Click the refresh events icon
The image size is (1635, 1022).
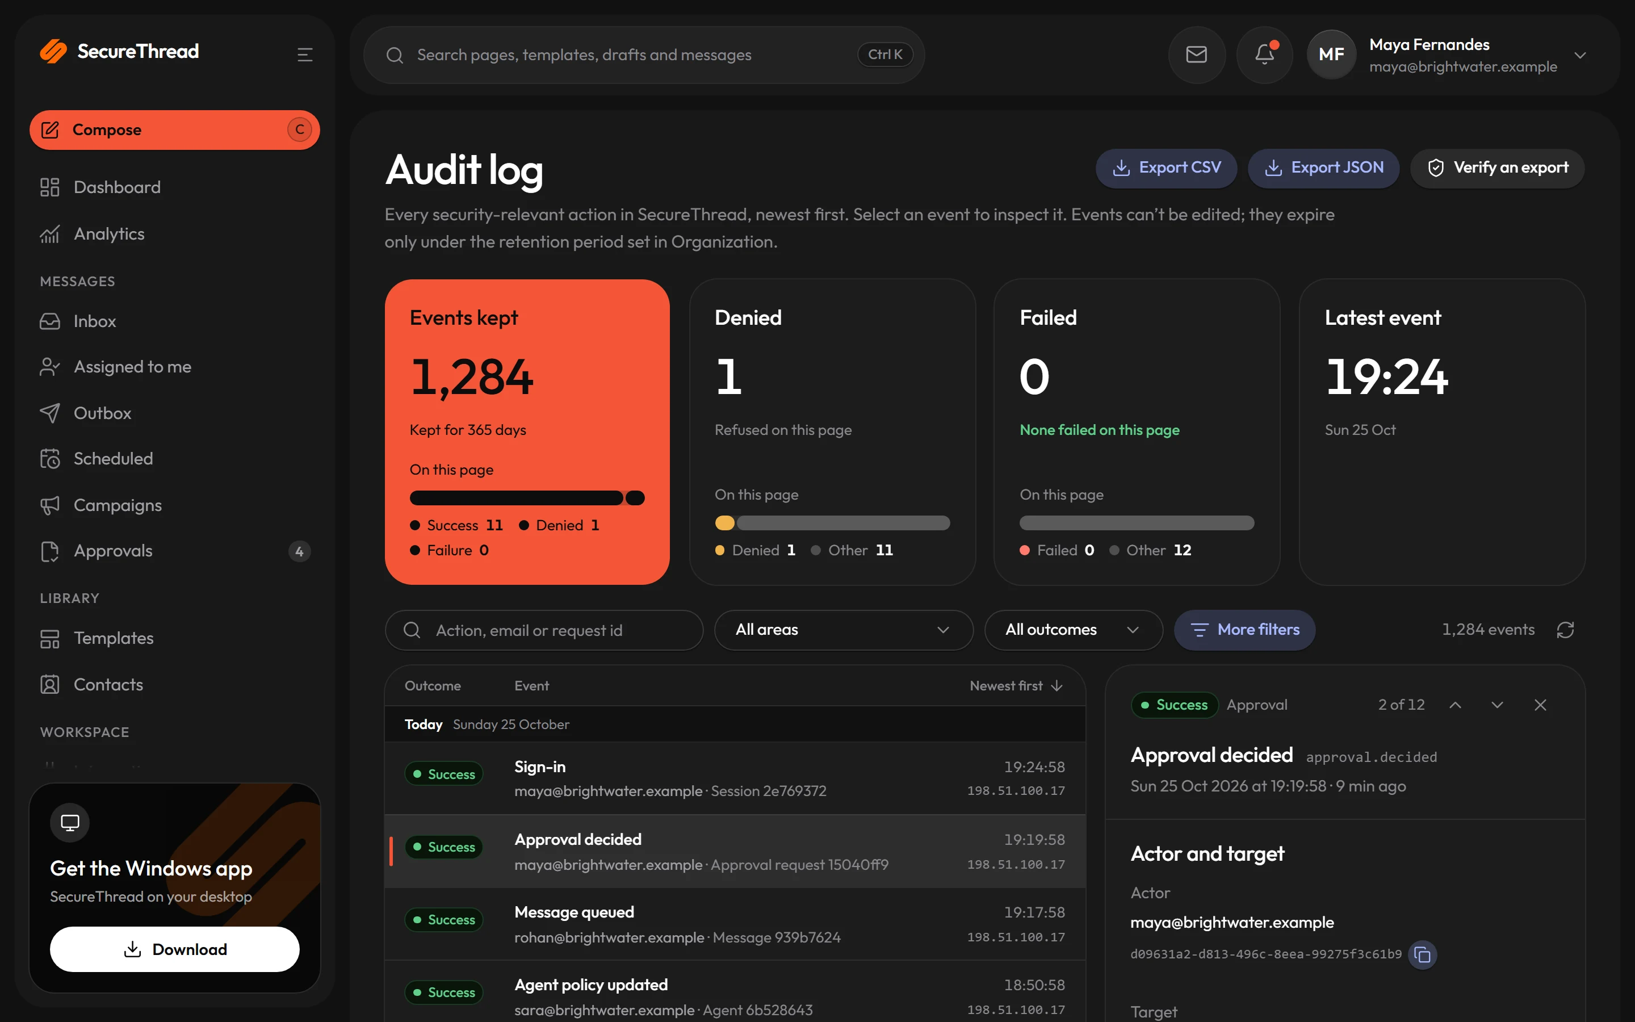click(x=1565, y=630)
